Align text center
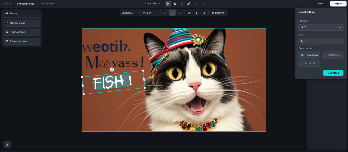 [172, 13]
